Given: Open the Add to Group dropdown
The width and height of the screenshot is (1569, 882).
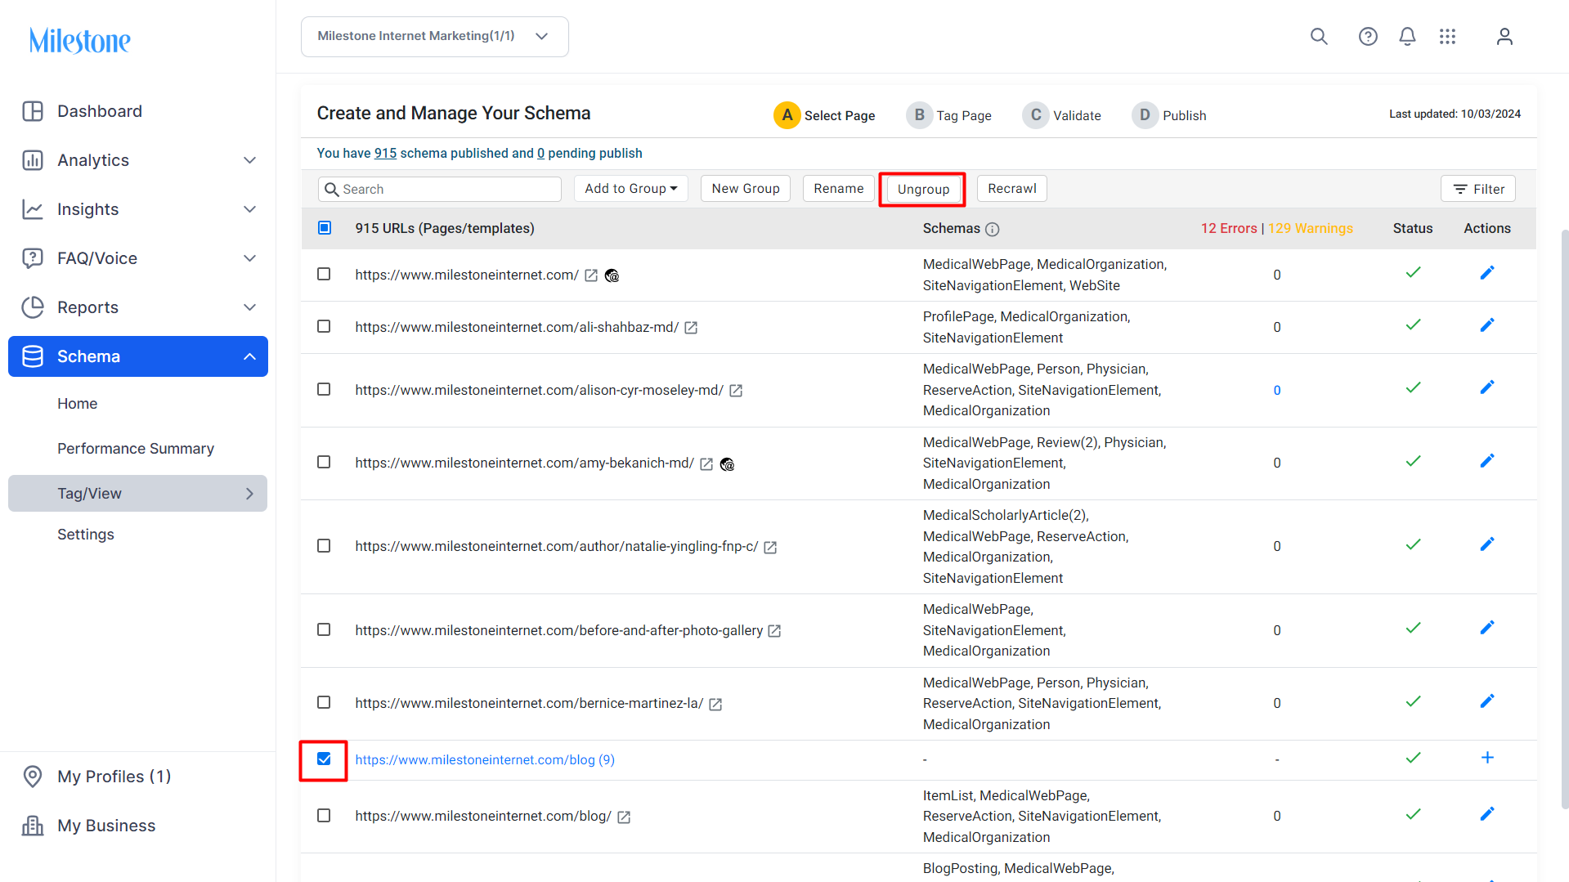Looking at the screenshot, I should 630,189.
